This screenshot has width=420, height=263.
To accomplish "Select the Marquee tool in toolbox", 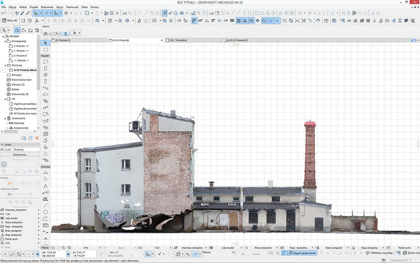I will tap(45, 50).
